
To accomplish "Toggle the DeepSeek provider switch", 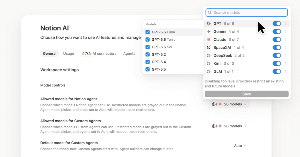I will click(277, 56).
